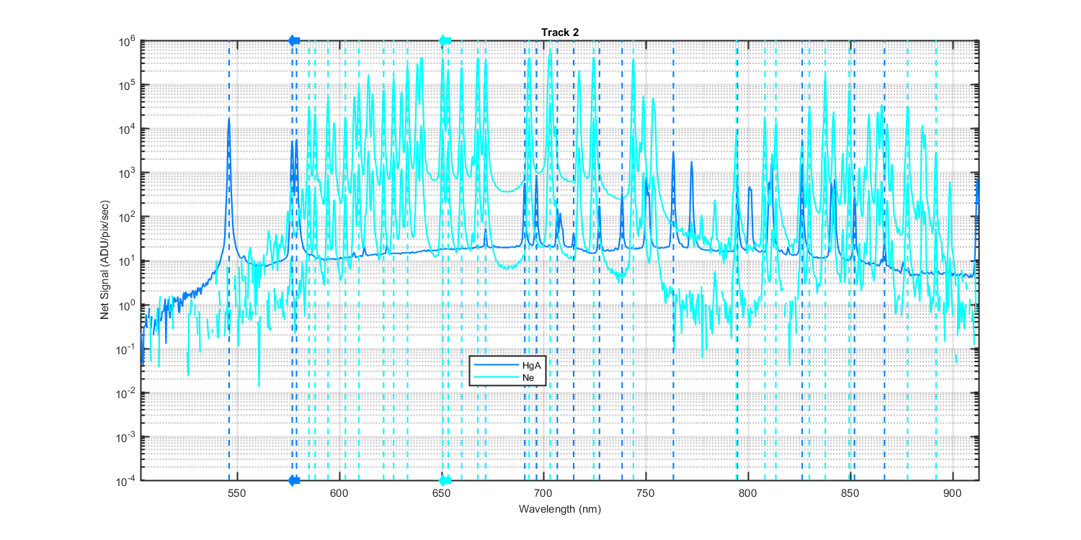Click the blue HgA marker on the bottom axis

click(294, 481)
